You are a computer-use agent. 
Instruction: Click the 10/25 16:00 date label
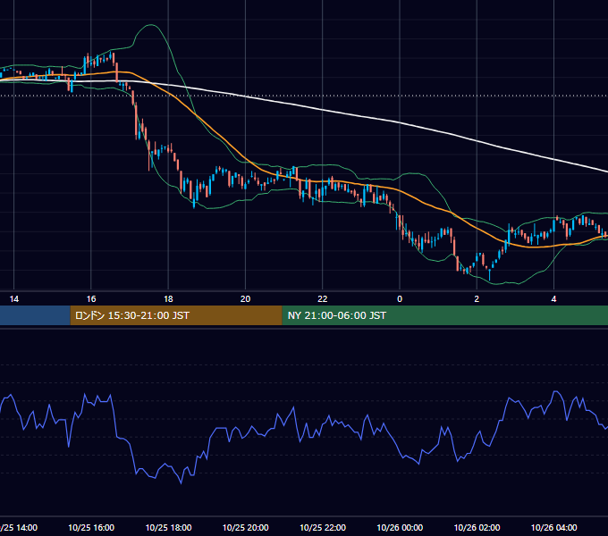point(91,527)
